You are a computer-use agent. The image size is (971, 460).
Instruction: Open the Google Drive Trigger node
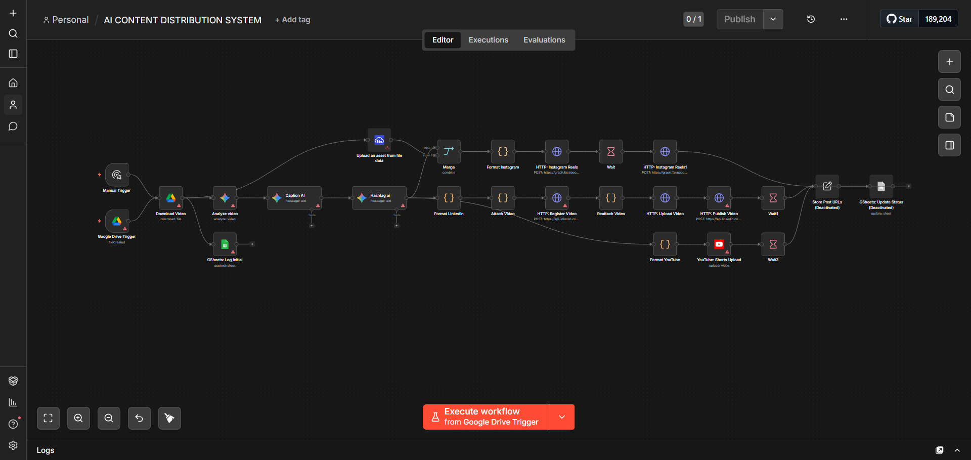coord(117,221)
